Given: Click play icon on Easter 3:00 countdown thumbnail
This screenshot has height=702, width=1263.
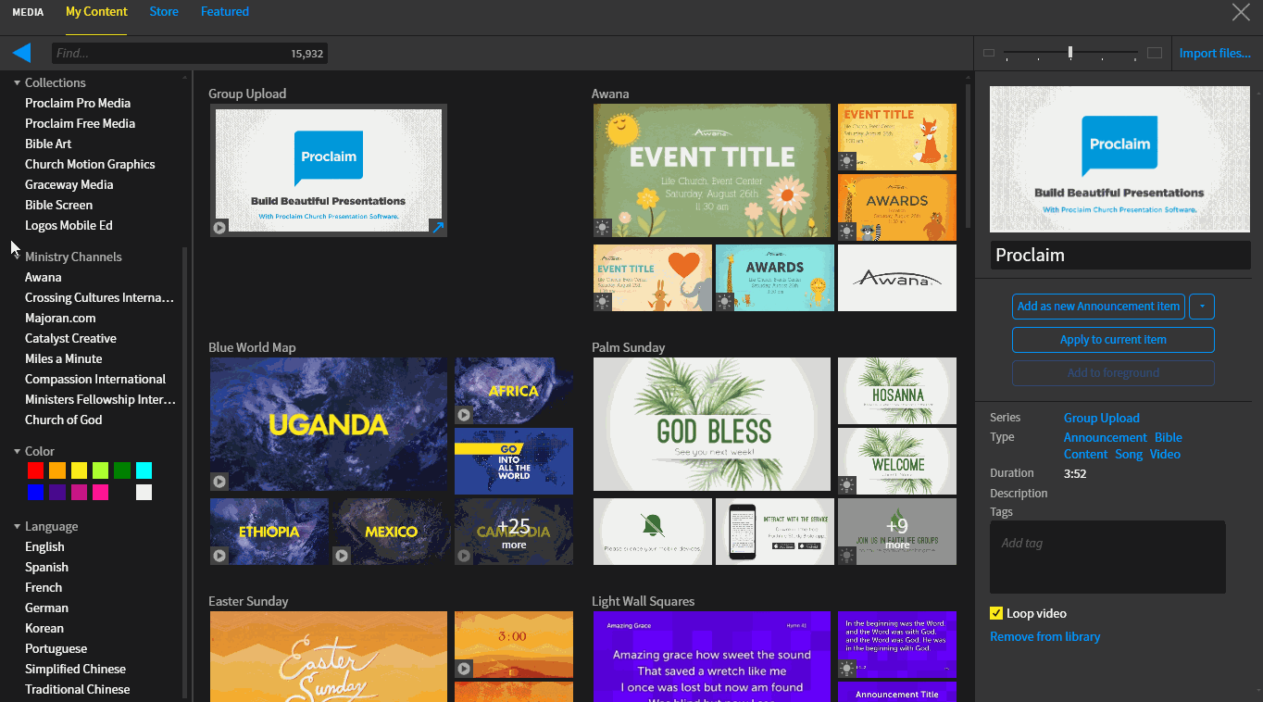Looking at the screenshot, I should (x=464, y=668).
